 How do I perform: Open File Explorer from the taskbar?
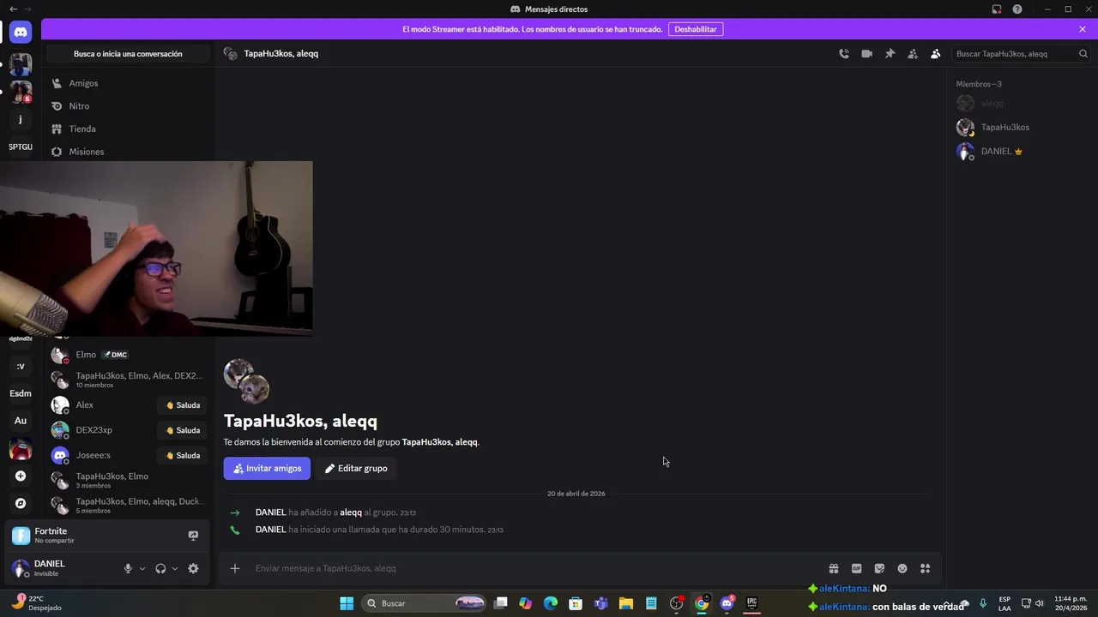tap(626, 603)
